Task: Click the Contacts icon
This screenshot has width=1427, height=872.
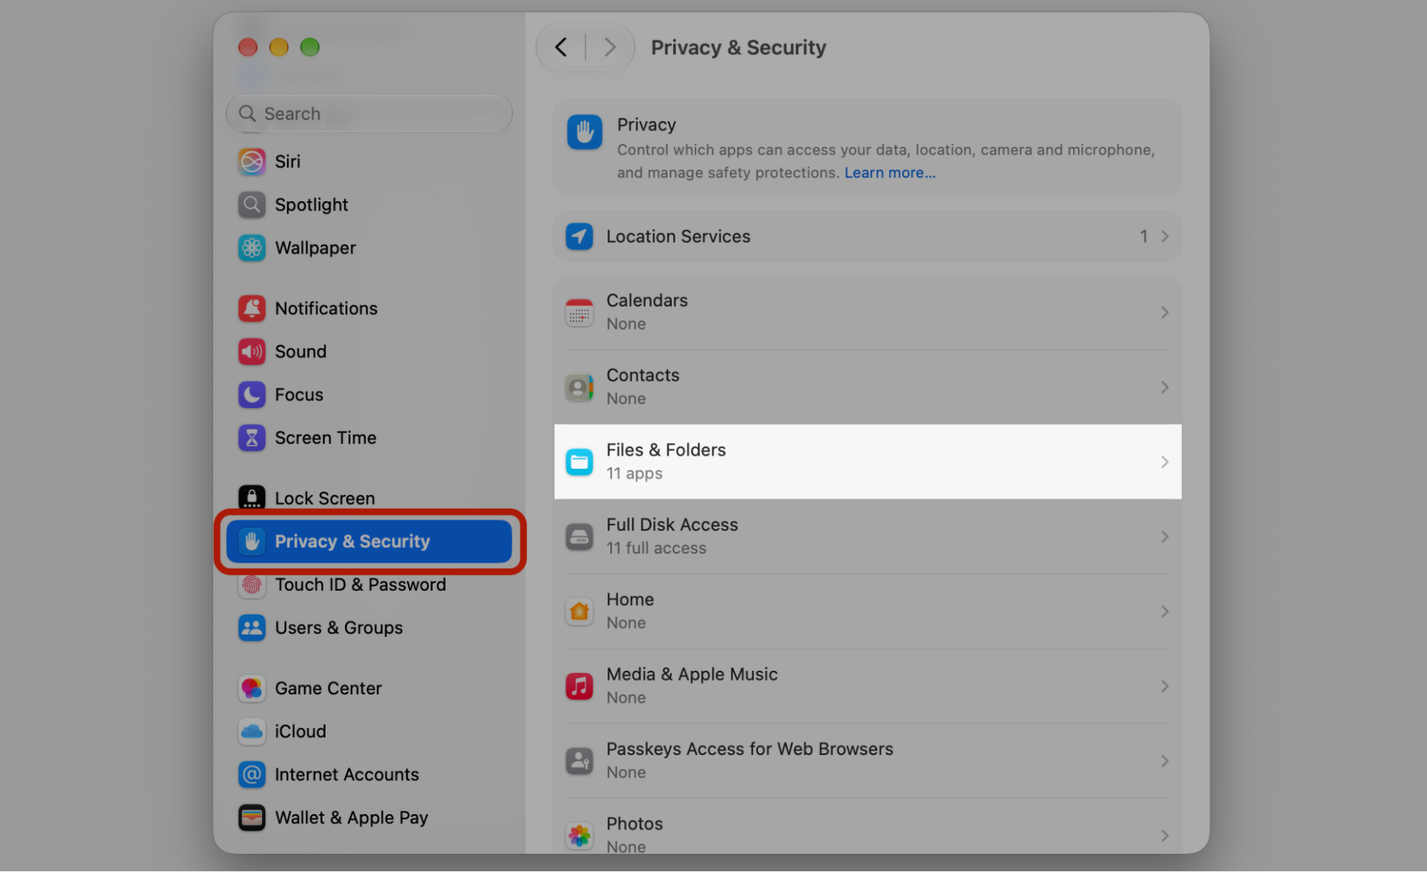Action: tap(579, 387)
